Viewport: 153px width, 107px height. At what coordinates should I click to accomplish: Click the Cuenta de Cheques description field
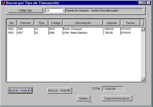(x=104, y=11)
